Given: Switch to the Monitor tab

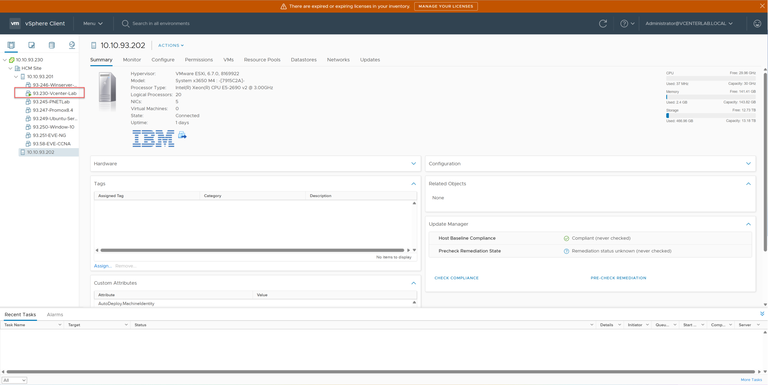Looking at the screenshot, I should pos(132,60).
